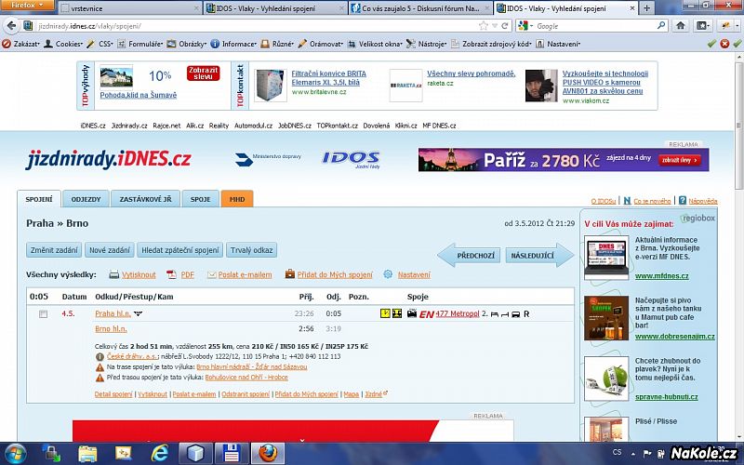
Task: Click the Paříž za 2780 Kč banner
Action: click(x=564, y=160)
